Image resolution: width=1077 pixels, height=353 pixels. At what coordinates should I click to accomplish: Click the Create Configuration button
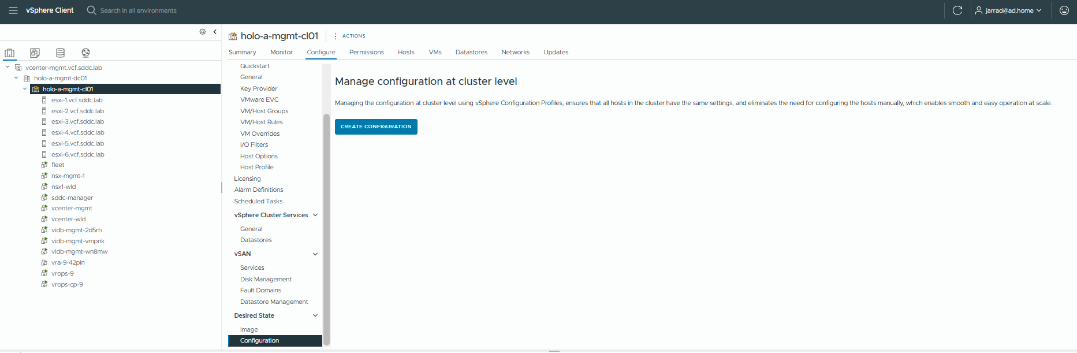[x=376, y=127]
